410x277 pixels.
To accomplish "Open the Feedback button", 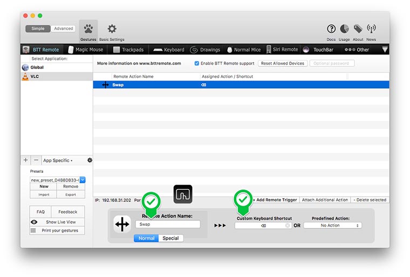I will [x=68, y=212].
